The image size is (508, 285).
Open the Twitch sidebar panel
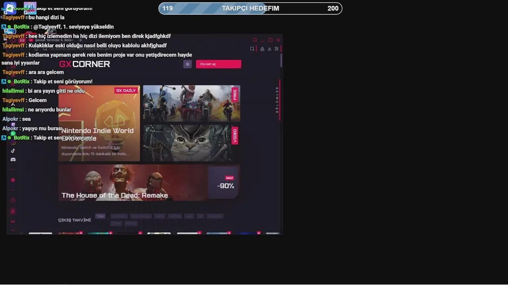[x=13, y=125]
